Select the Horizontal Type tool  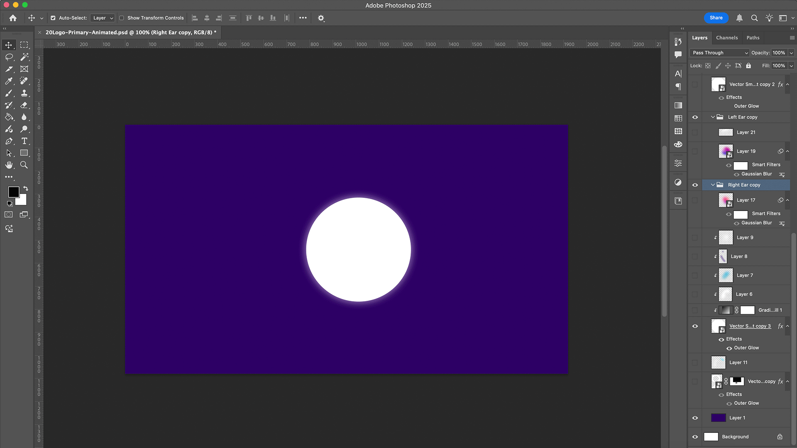point(24,141)
